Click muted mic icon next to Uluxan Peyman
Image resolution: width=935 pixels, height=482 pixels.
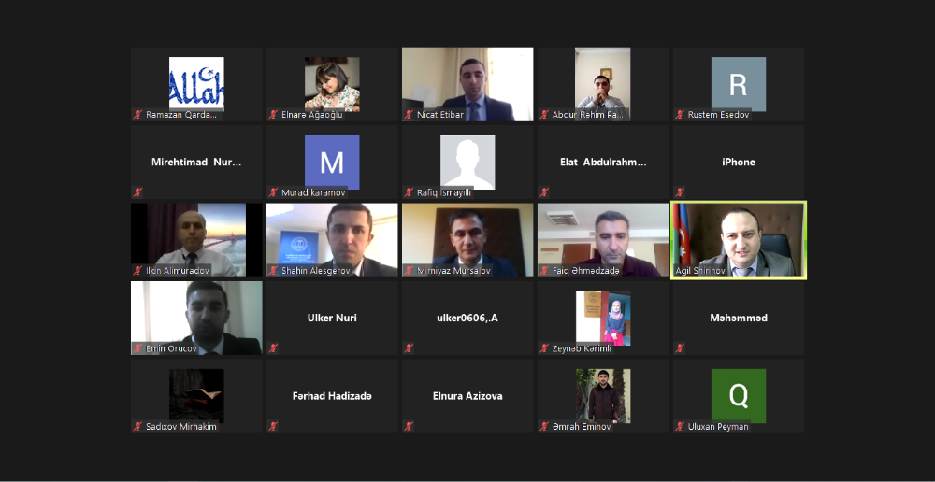680,427
